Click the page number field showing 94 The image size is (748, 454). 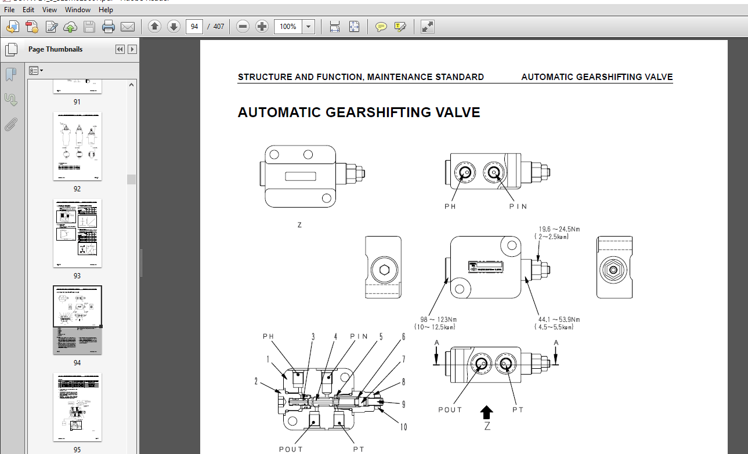[x=194, y=27]
